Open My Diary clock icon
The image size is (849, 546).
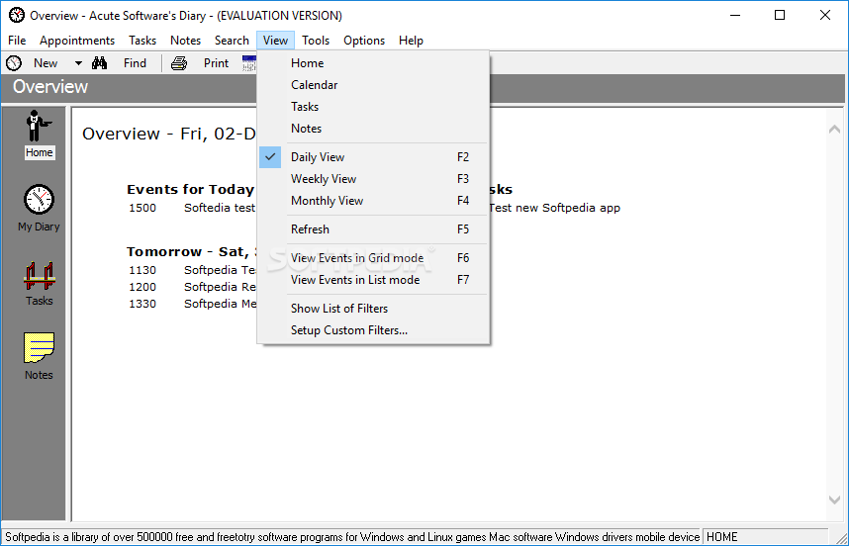(39, 199)
